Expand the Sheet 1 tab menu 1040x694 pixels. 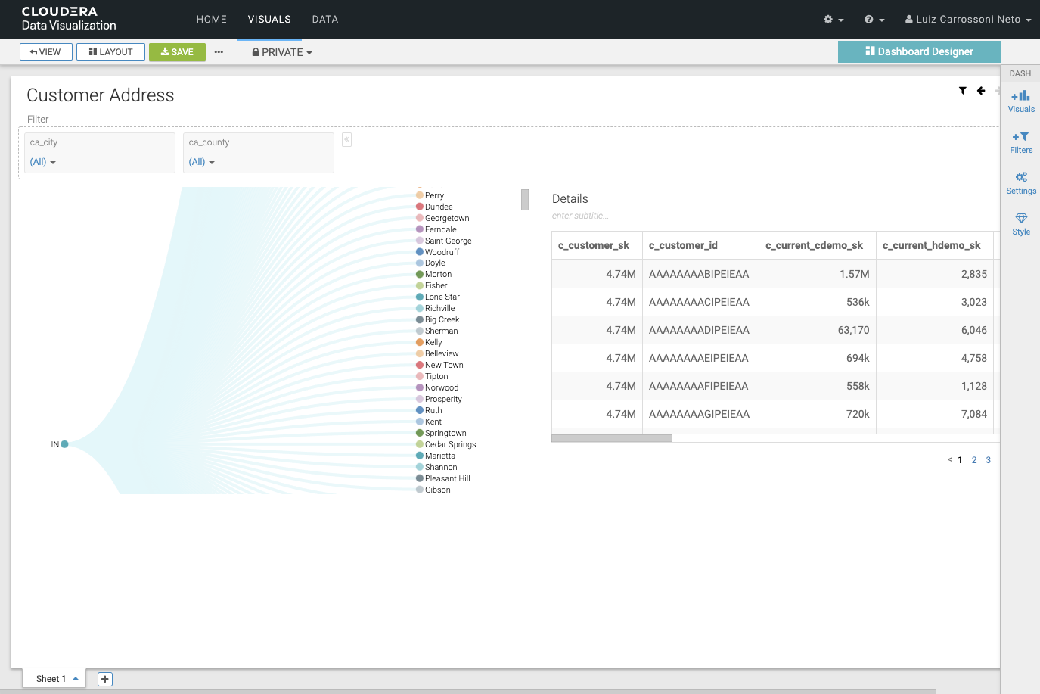[x=76, y=678]
